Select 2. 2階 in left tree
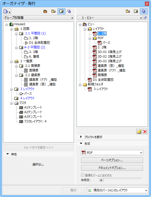Viewport: 151px width, 197px height. pos(33,38)
